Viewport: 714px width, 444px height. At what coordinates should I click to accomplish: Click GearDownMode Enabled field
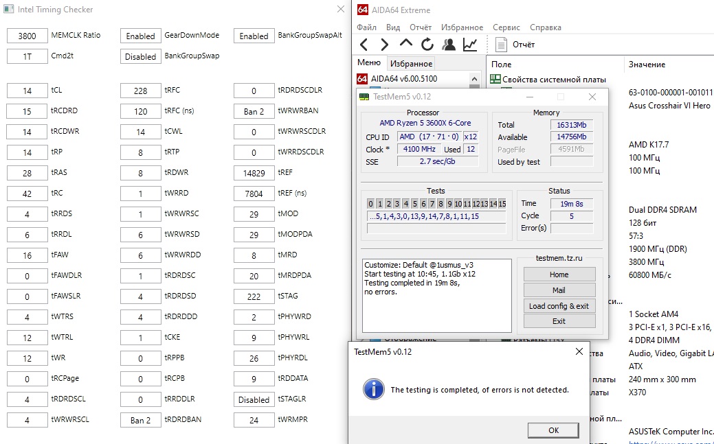[141, 36]
